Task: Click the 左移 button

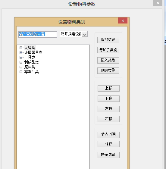Action: [108, 109]
